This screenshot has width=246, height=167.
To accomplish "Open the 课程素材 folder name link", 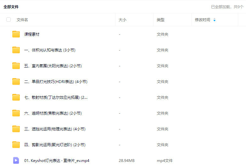I will click(x=32, y=34).
